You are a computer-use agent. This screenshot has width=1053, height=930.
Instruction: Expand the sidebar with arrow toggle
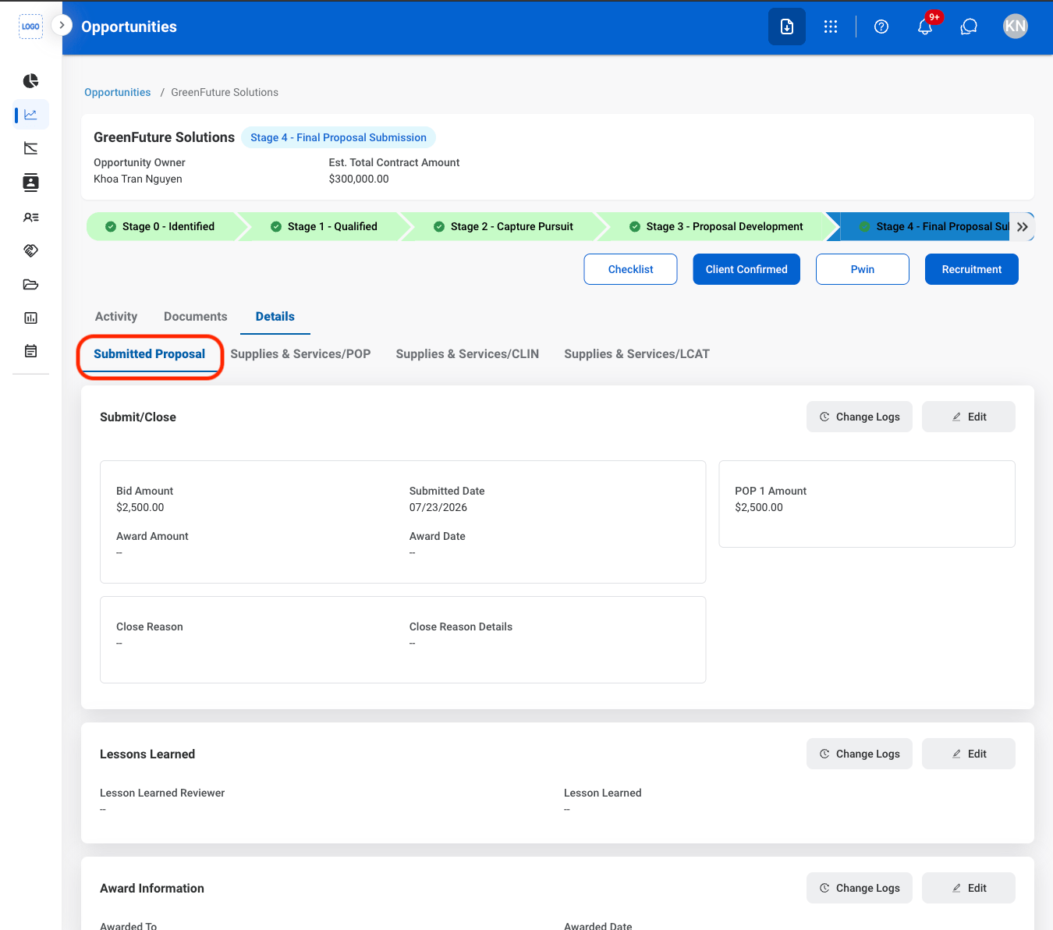click(x=62, y=25)
